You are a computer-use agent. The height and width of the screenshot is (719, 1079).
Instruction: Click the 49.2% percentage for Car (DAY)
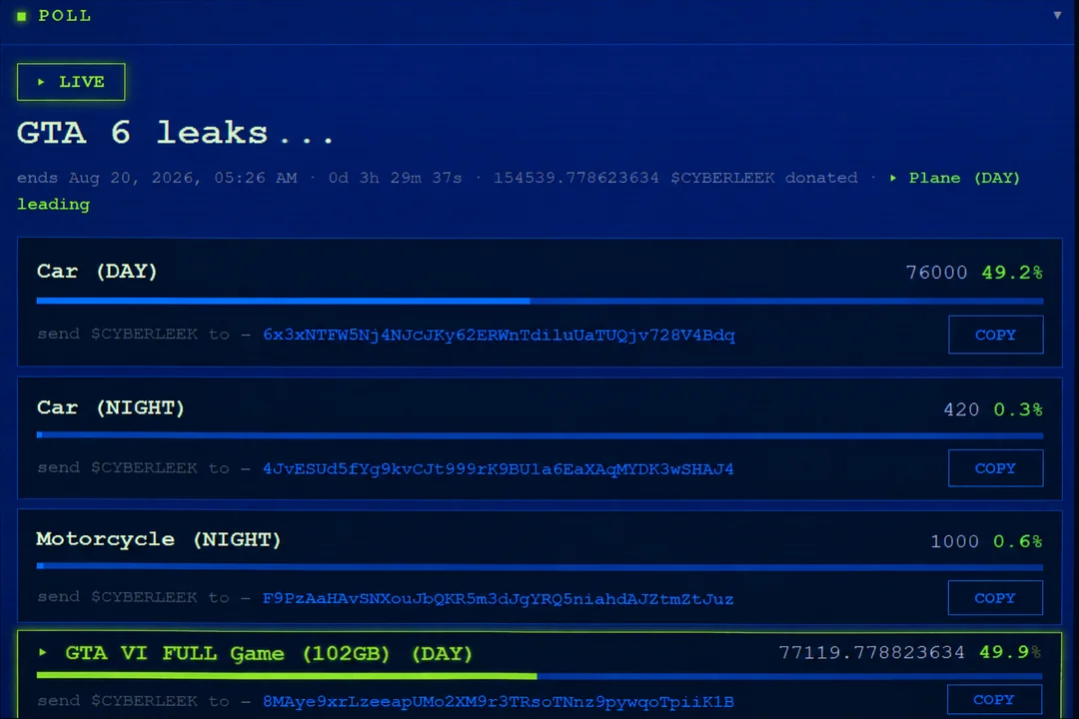pos(1011,273)
